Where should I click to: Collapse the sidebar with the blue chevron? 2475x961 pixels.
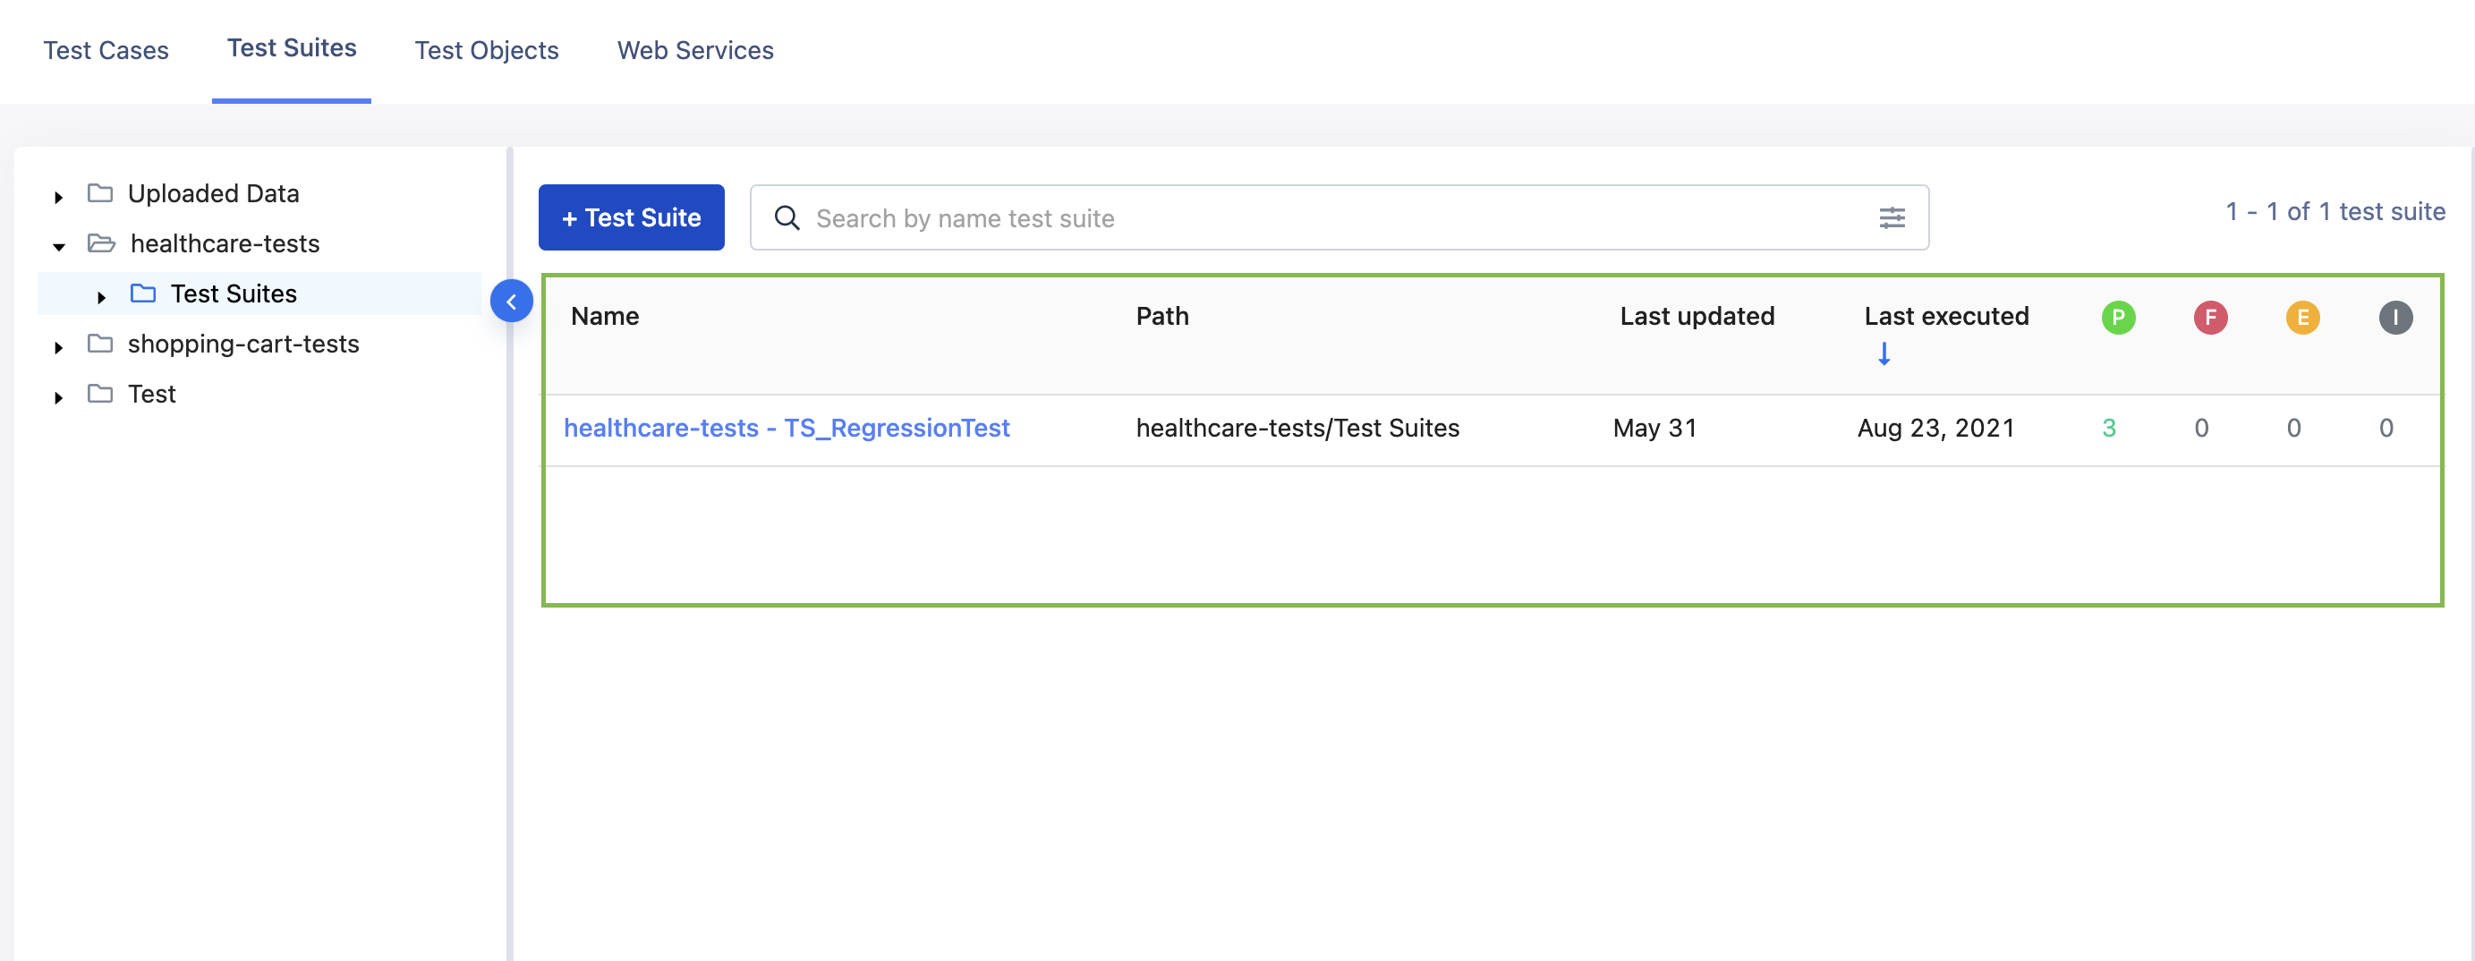click(511, 302)
